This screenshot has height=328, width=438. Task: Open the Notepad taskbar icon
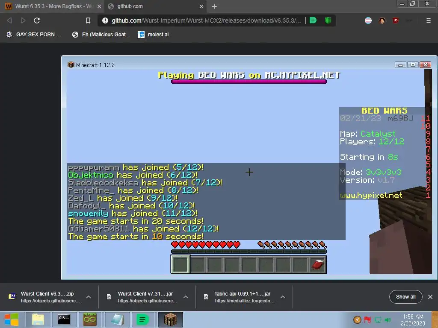pyautogui.click(x=117, y=319)
